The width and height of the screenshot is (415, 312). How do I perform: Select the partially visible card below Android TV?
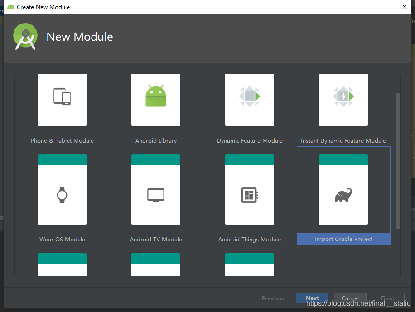156,264
